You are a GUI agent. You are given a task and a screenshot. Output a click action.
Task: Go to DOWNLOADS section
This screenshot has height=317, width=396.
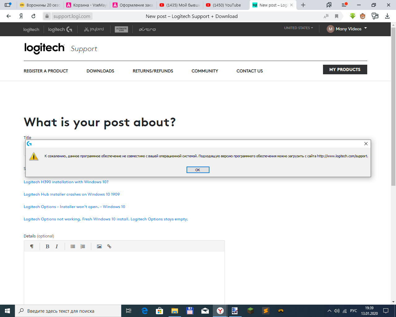pos(100,71)
